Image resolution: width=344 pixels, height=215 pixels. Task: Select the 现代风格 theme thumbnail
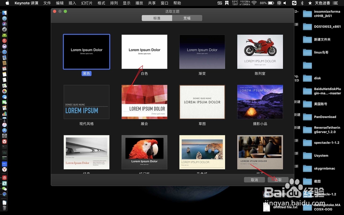(86, 102)
